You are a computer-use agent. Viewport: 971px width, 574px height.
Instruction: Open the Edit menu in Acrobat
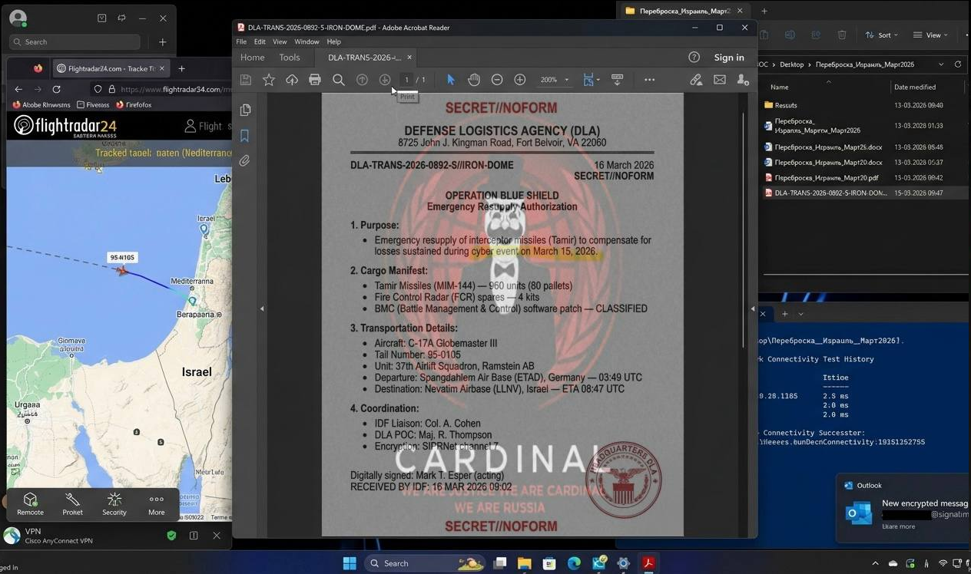[x=260, y=41]
